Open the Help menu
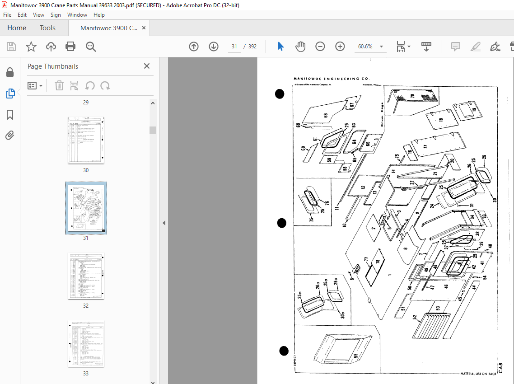This screenshot has width=514, height=384. [x=99, y=15]
